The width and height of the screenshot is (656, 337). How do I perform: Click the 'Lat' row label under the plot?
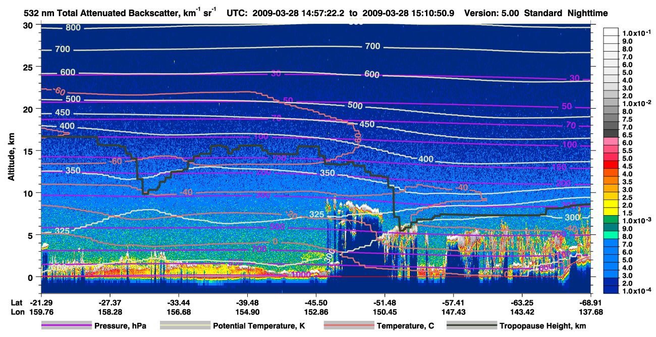click(x=17, y=302)
